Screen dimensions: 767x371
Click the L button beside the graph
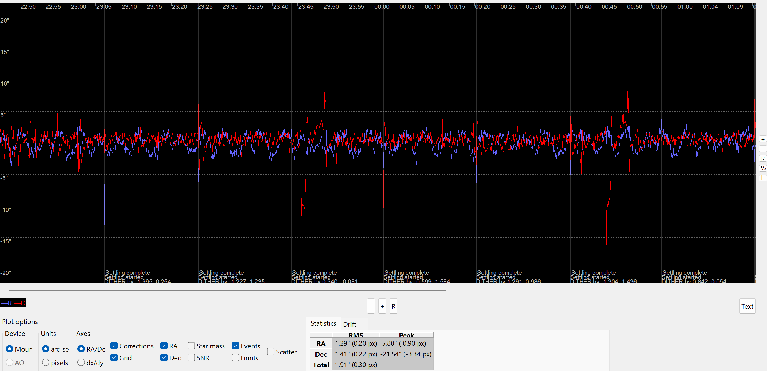pyautogui.click(x=762, y=178)
